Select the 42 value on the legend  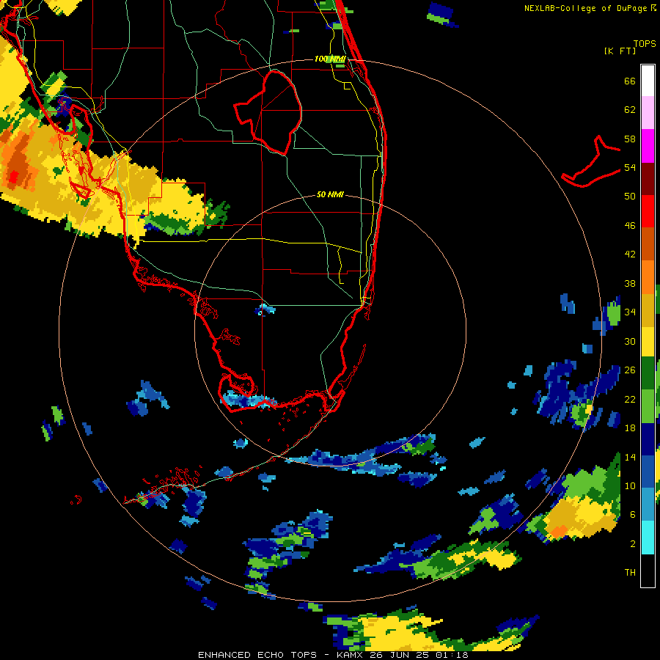coord(630,254)
